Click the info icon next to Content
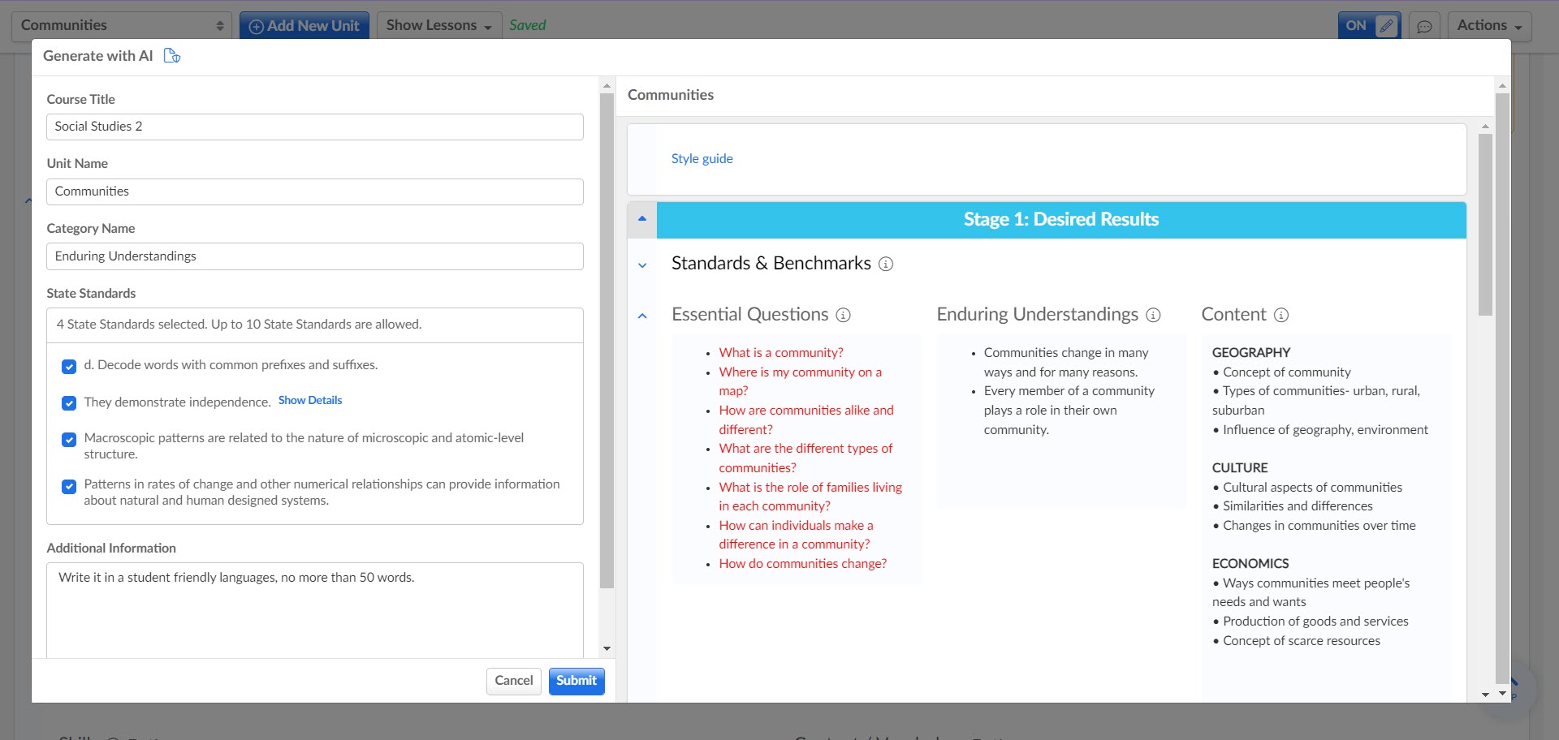The image size is (1559, 740). click(1281, 315)
